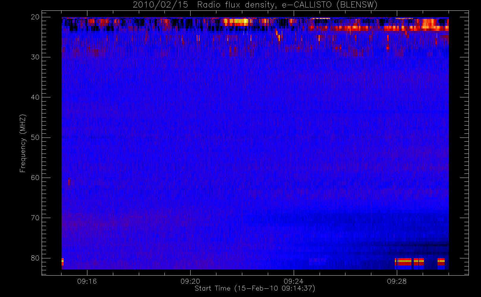
Task: Click the 09:20 time tick label
Action: click(x=190, y=281)
